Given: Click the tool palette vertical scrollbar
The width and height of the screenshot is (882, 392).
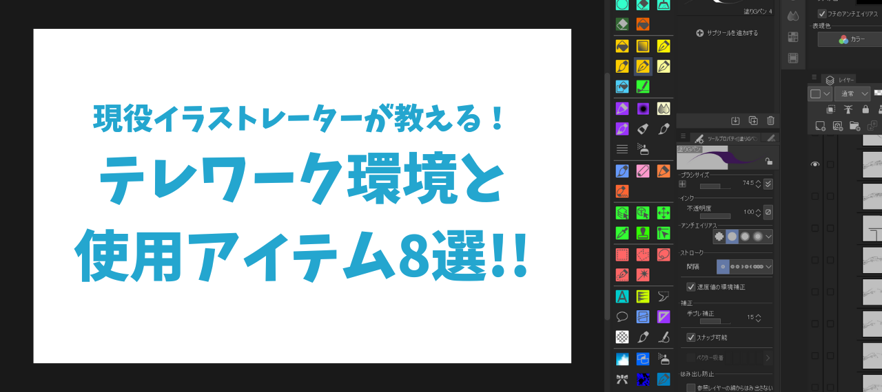Looking at the screenshot, I should [606, 196].
